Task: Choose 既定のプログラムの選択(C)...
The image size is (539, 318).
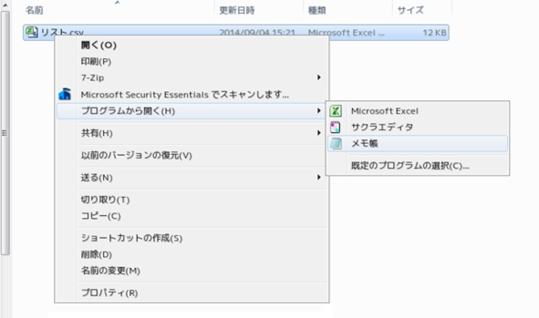Action: (x=418, y=165)
